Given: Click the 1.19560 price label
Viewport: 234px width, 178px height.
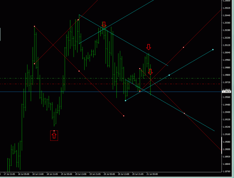Looking at the screenshot, I should (227, 97).
